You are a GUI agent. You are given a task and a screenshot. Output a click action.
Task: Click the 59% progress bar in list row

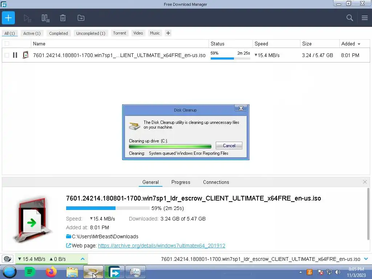pyautogui.click(x=230, y=58)
